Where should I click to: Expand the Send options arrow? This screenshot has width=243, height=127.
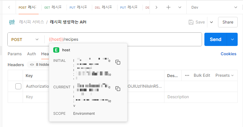click(232, 39)
